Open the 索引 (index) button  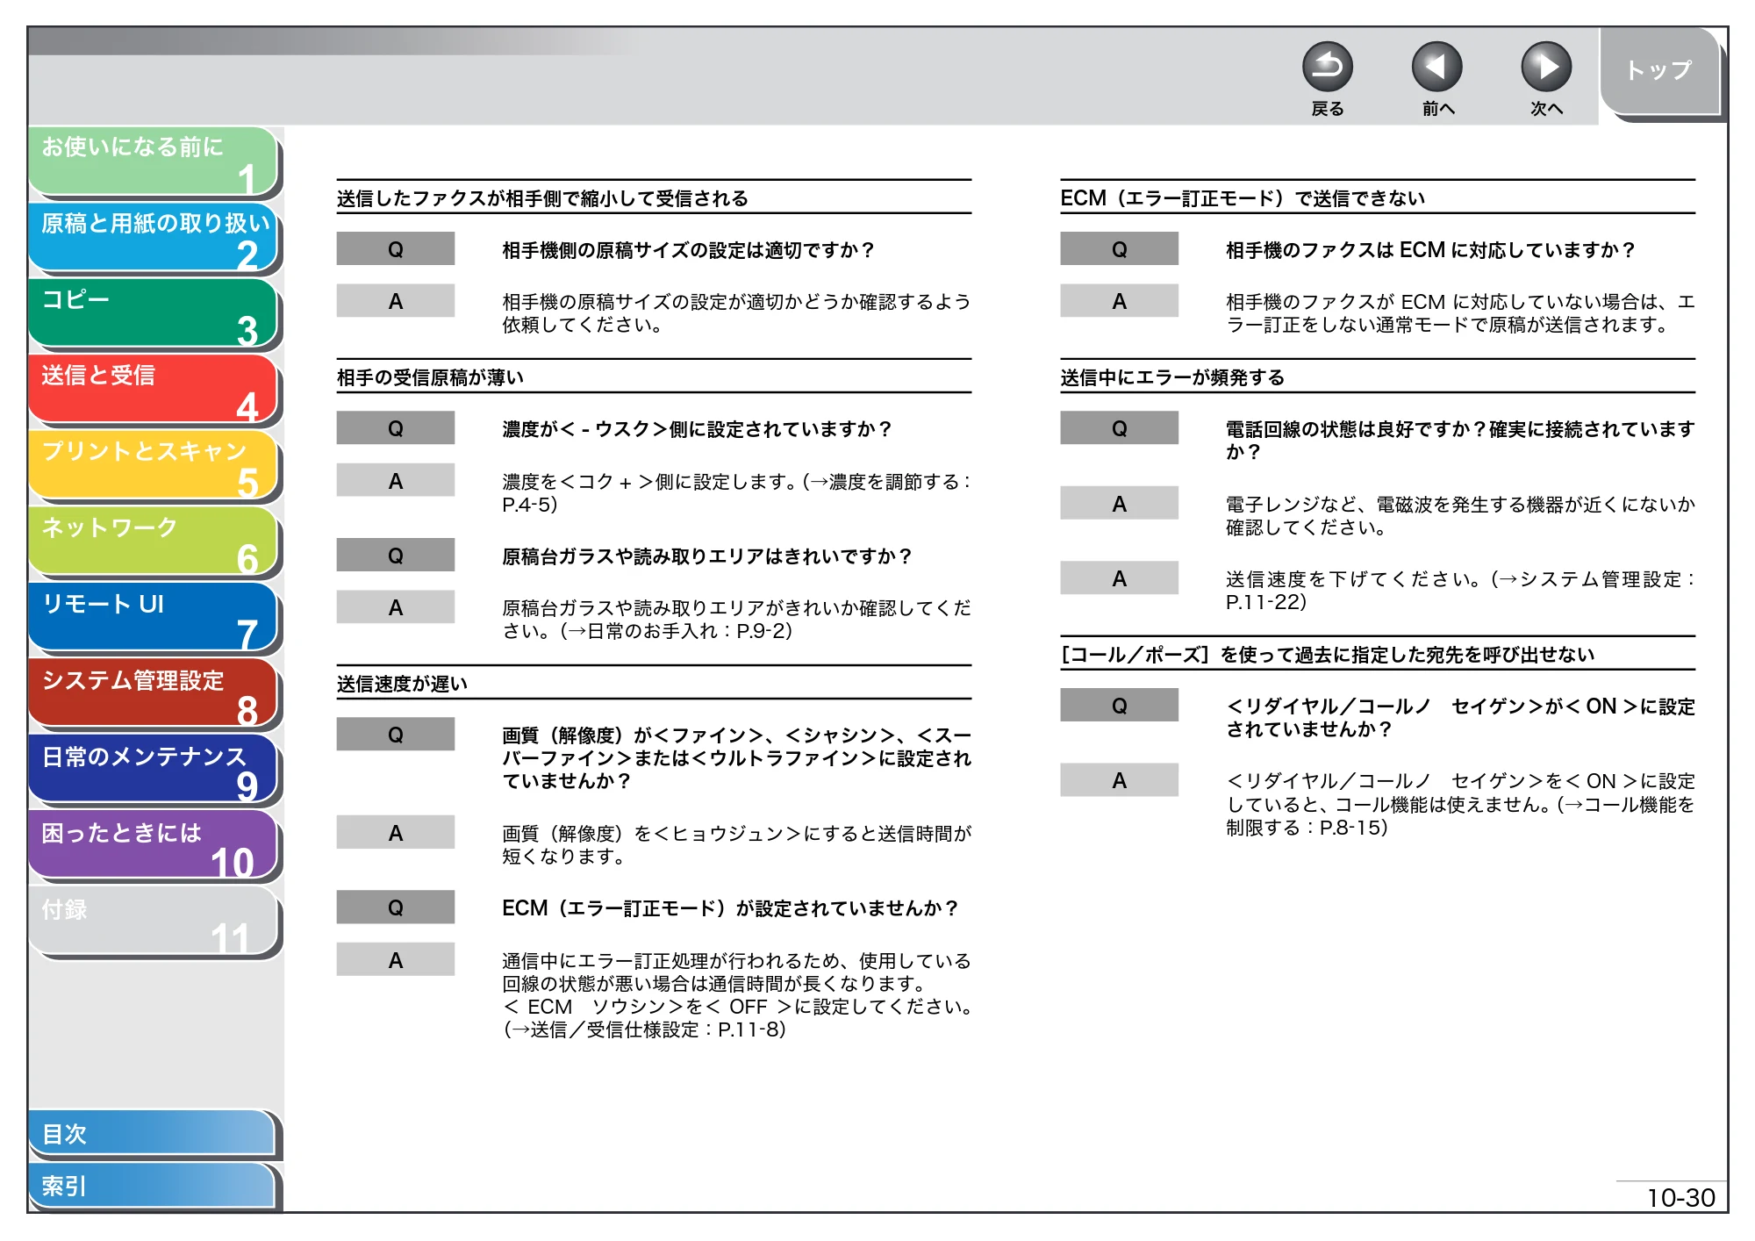pos(154,1187)
